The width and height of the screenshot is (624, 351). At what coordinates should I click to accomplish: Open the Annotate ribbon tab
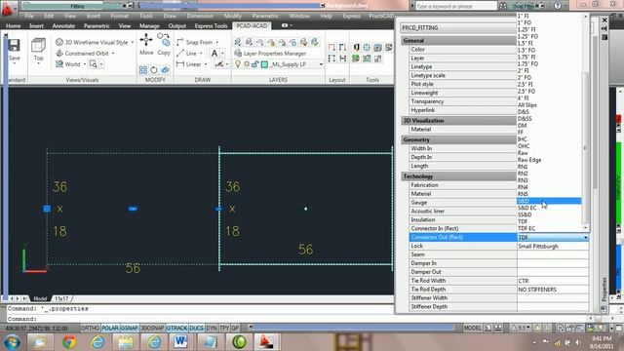(x=63, y=26)
